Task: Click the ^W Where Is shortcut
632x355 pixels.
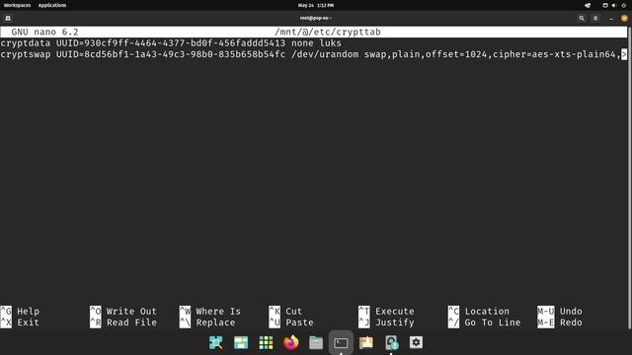Action: [210, 312]
